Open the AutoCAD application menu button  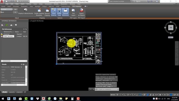click(x=2, y=2)
